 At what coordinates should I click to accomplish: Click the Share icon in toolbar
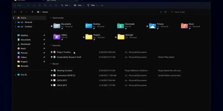click(x=51, y=5)
